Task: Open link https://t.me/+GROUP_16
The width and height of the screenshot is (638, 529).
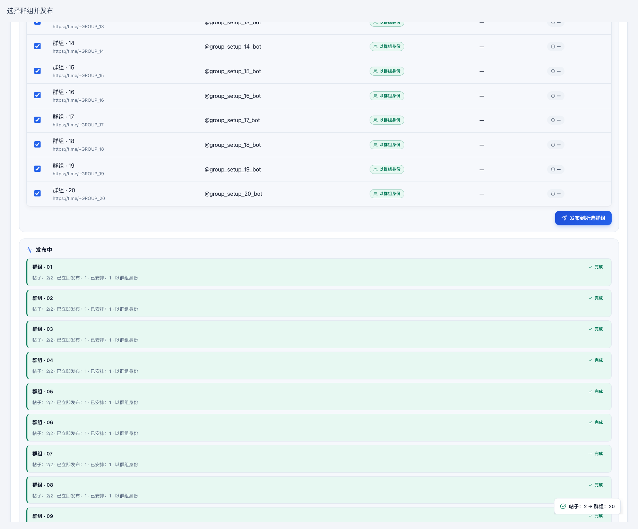Action: tap(78, 100)
